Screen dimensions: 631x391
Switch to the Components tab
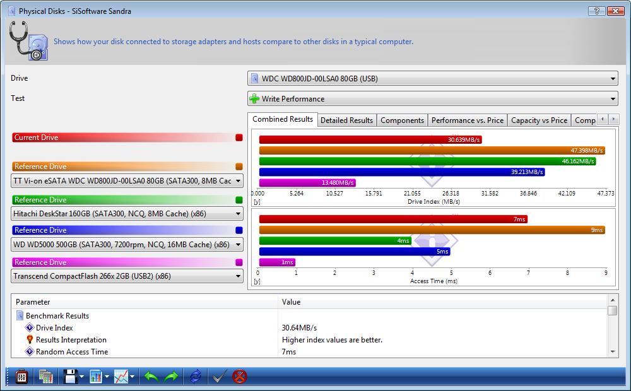click(x=402, y=120)
